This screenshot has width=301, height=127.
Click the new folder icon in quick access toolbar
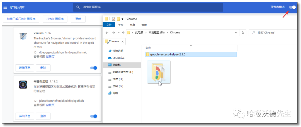click(118, 19)
